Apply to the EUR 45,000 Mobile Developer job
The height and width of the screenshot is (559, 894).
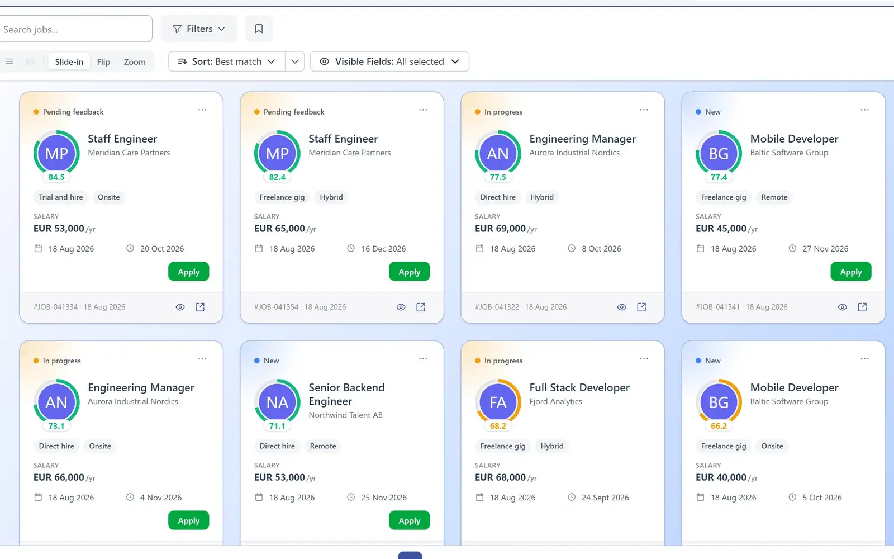851,272
